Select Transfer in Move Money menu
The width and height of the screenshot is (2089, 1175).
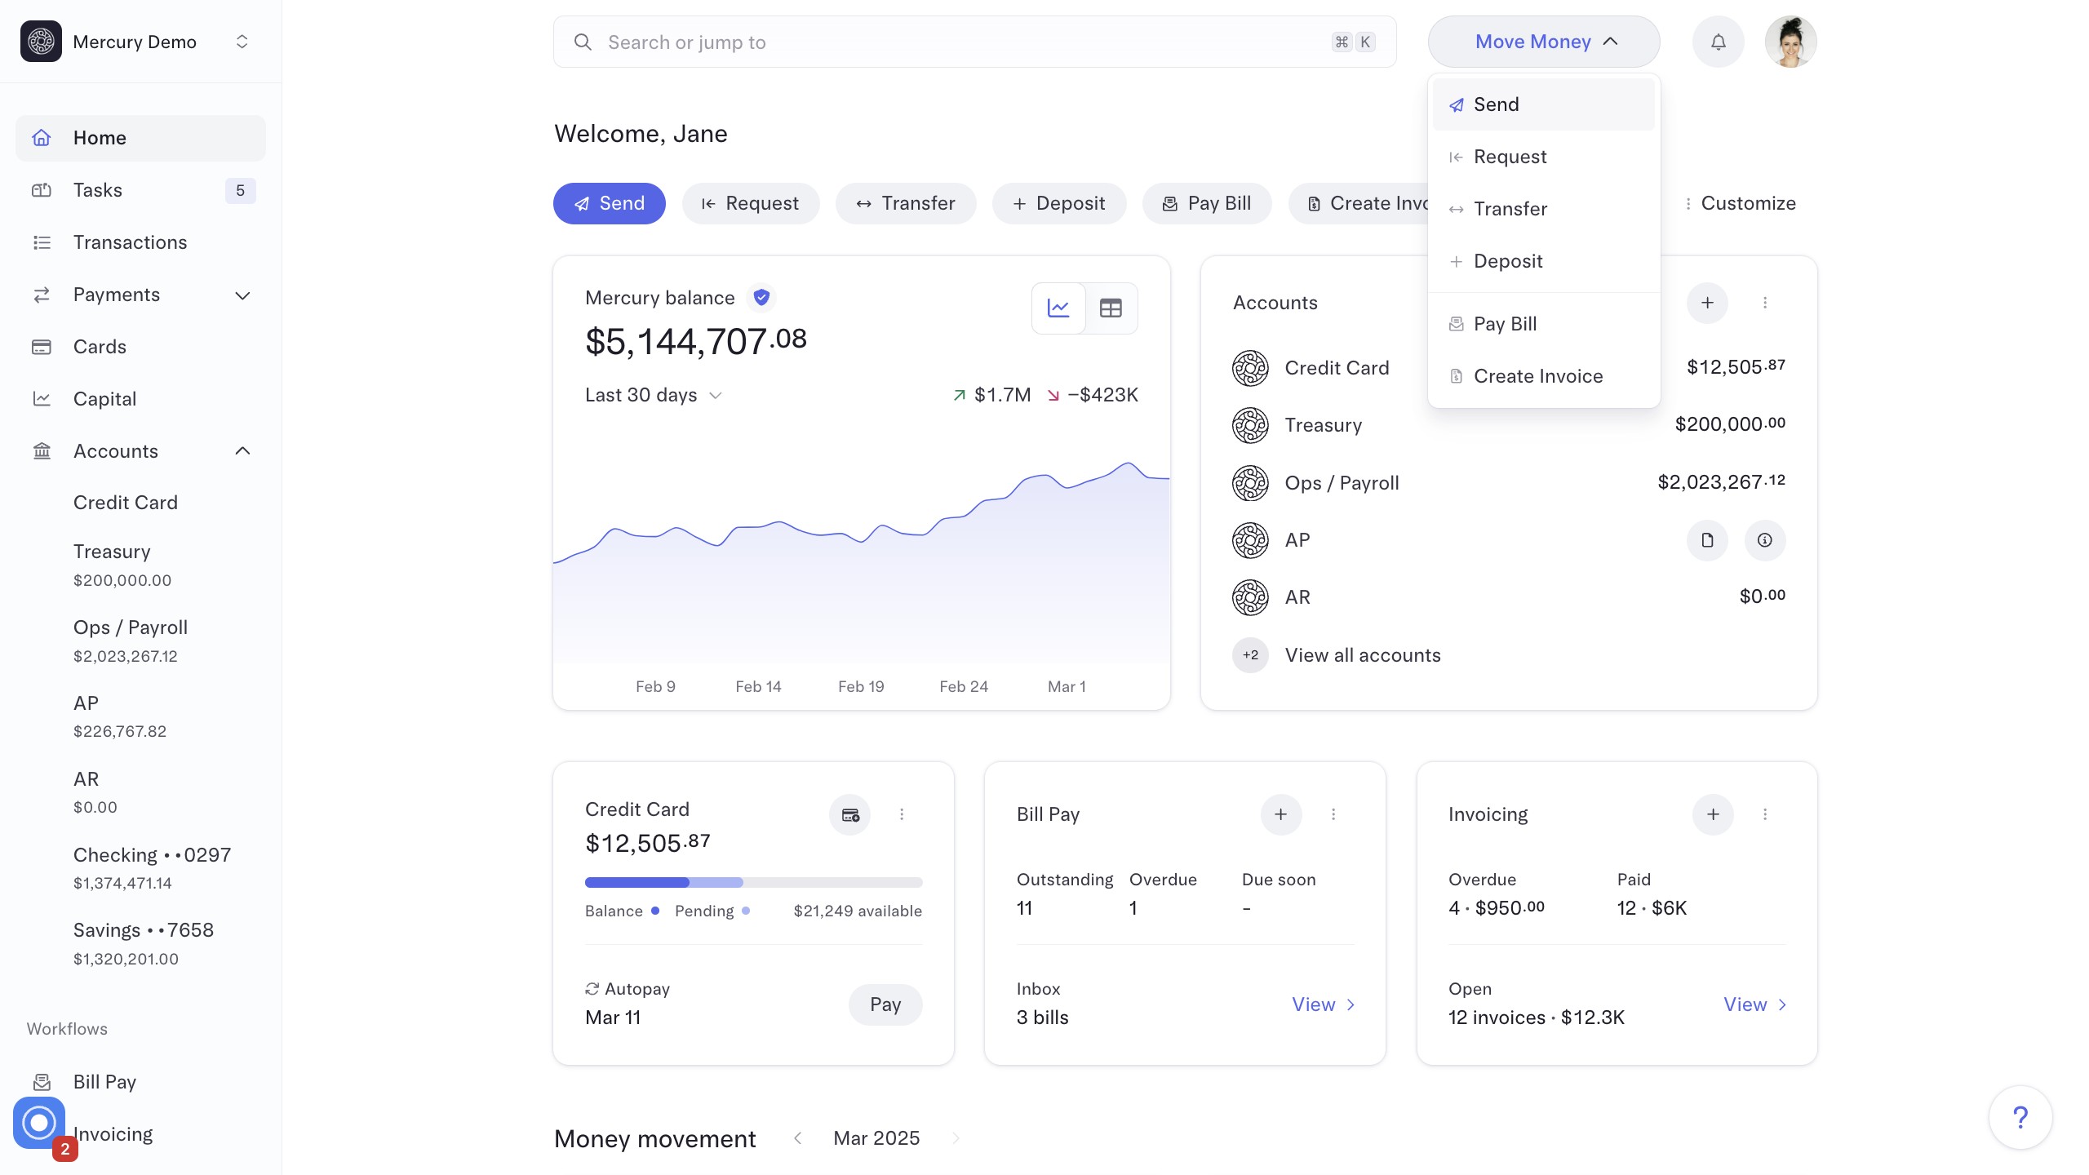point(1510,209)
